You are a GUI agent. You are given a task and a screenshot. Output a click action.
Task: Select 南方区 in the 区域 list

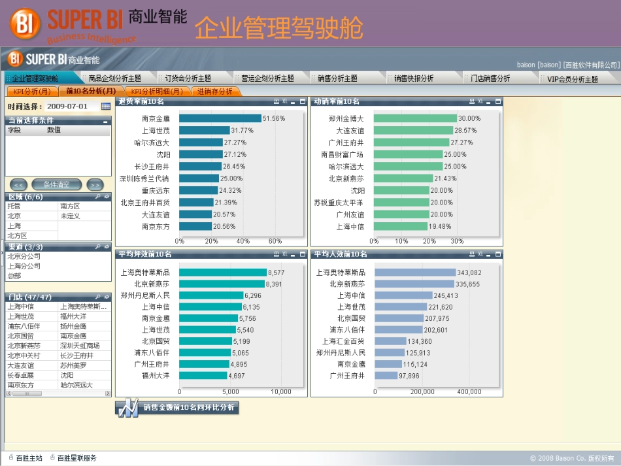coord(85,207)
